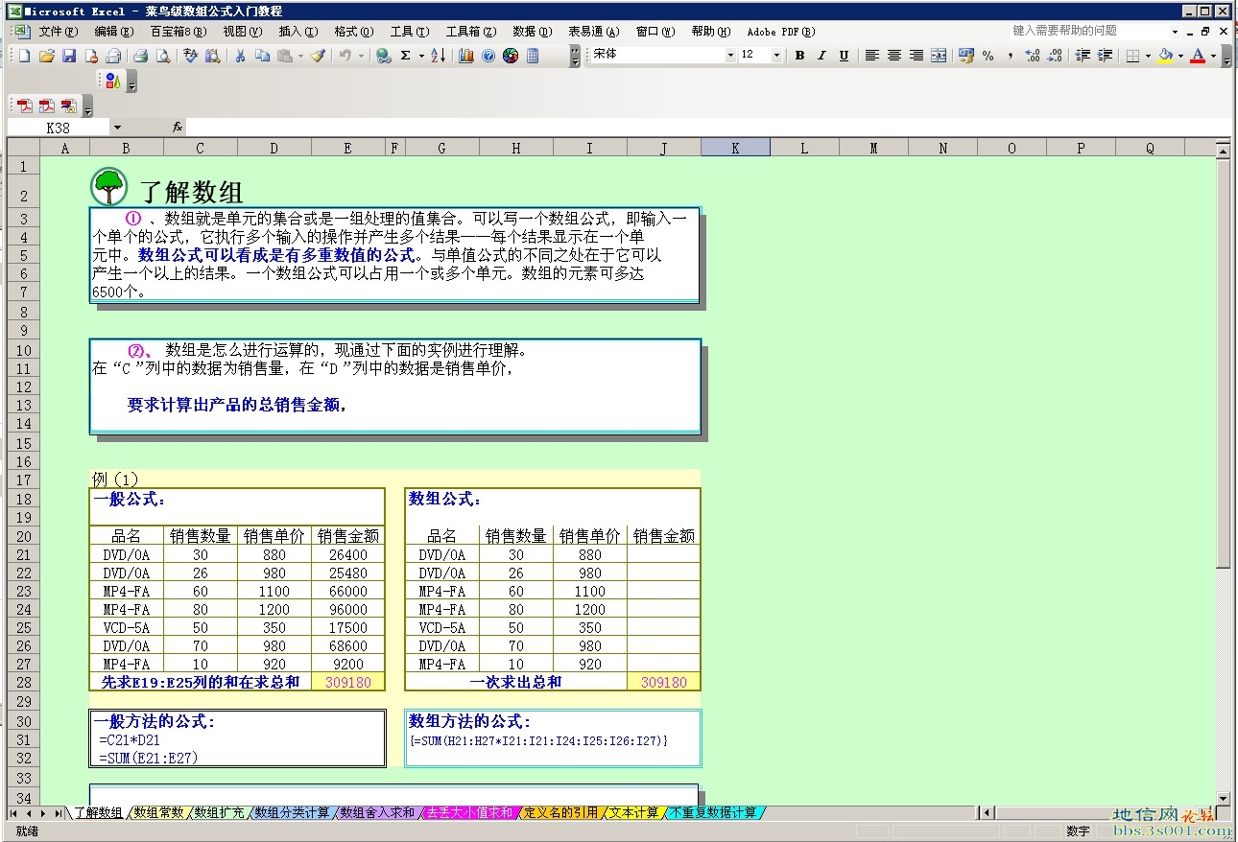The image size is (1238, 842).
Task: Click the drawing shapes toolbar icon
Action: tap(113, 81)
